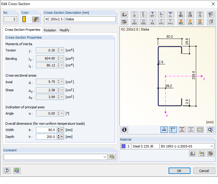Open arrow menu beside Az shear value

click(x=62, y=97)
